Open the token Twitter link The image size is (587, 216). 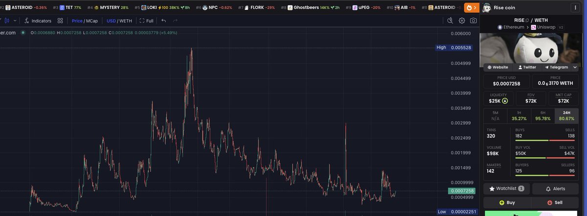527,67
